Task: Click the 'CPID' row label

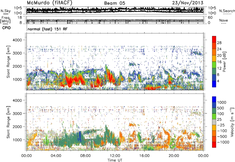Action: coord(6,28)
